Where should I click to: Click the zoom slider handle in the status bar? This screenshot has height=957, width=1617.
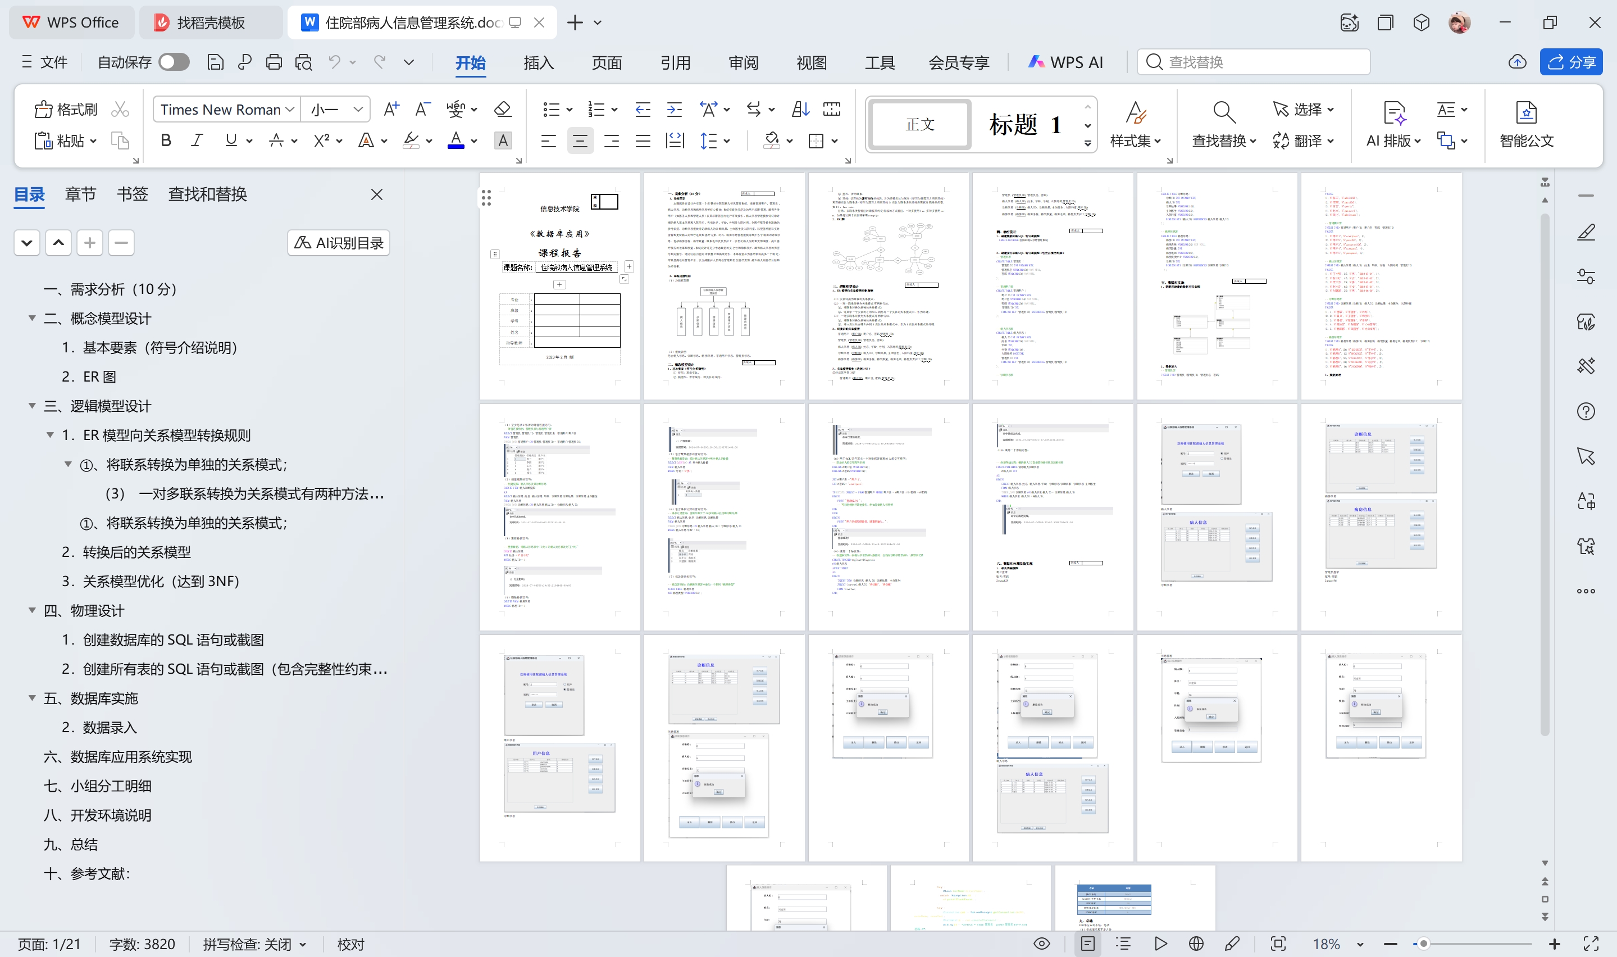[x=1423, y=944]
